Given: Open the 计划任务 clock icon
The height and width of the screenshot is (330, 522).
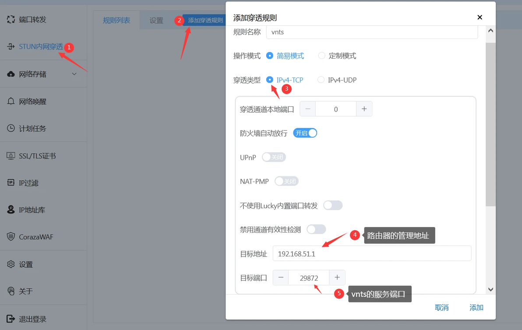Looking at the screenshot, I should pos(11,128).
